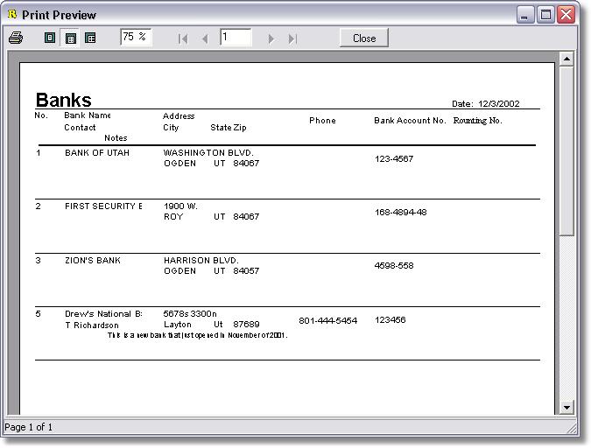Screen dimensions: 591x448
Task: Click 1900 W. address
Action: click(x=180, y=206)
